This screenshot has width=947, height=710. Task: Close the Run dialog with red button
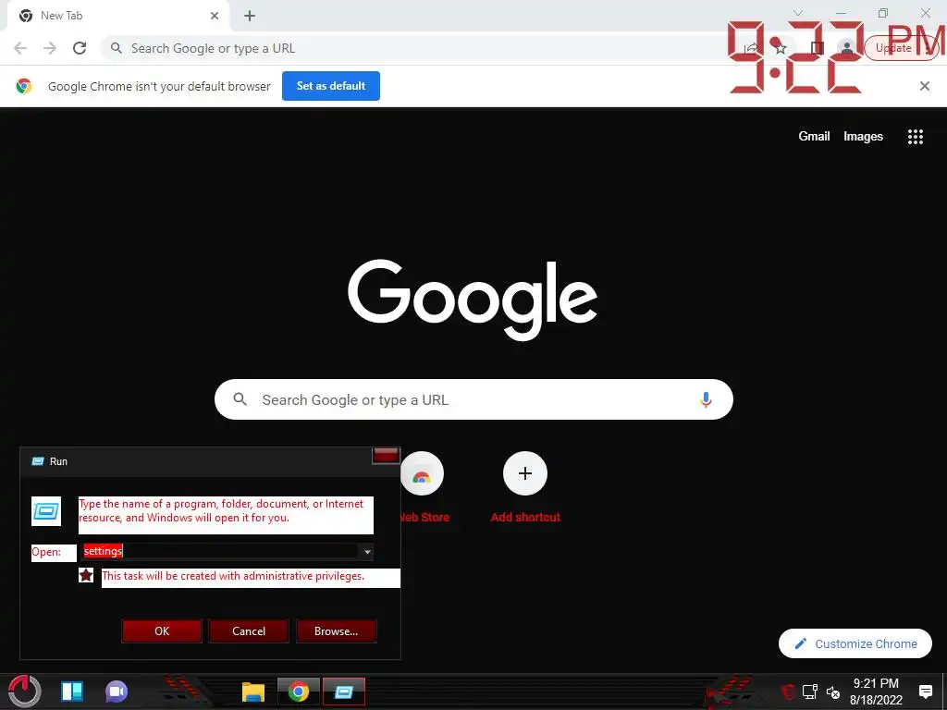[x=386, y=456]
